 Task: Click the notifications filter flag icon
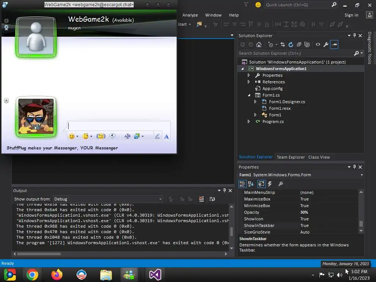(x=246, y=4)
